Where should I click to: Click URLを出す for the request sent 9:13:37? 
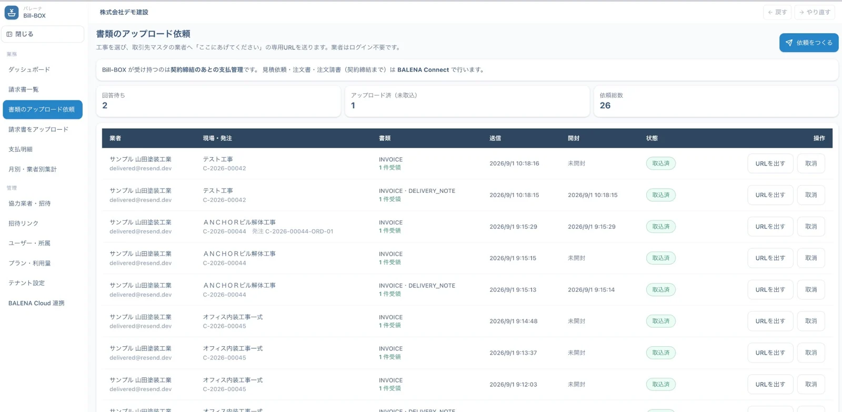pos(770,353)
